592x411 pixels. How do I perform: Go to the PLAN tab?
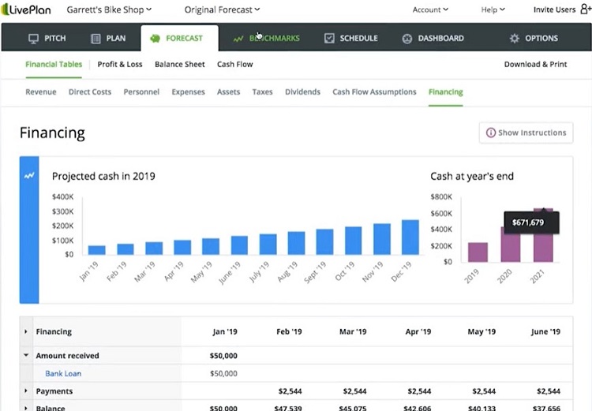(x=108, y=39)
